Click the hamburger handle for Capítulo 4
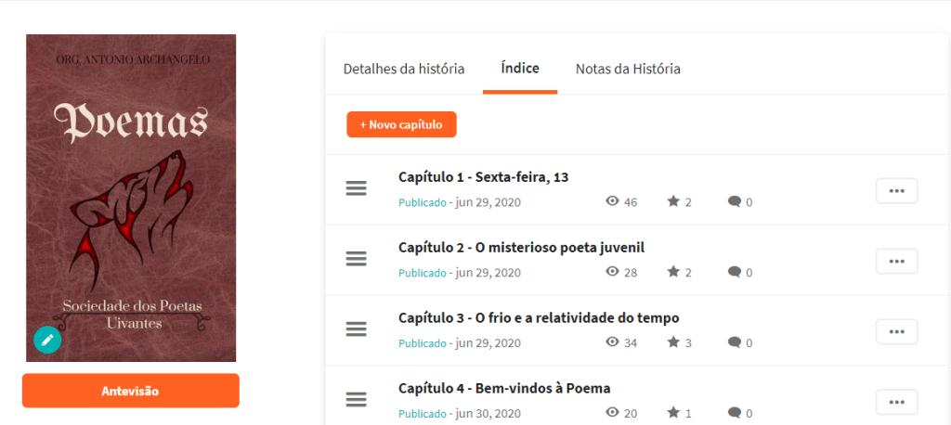Viewport: 951px width, 425px height. tap(357, 400)
